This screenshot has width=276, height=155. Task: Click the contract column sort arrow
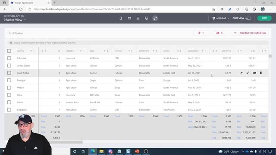(129, 51)
